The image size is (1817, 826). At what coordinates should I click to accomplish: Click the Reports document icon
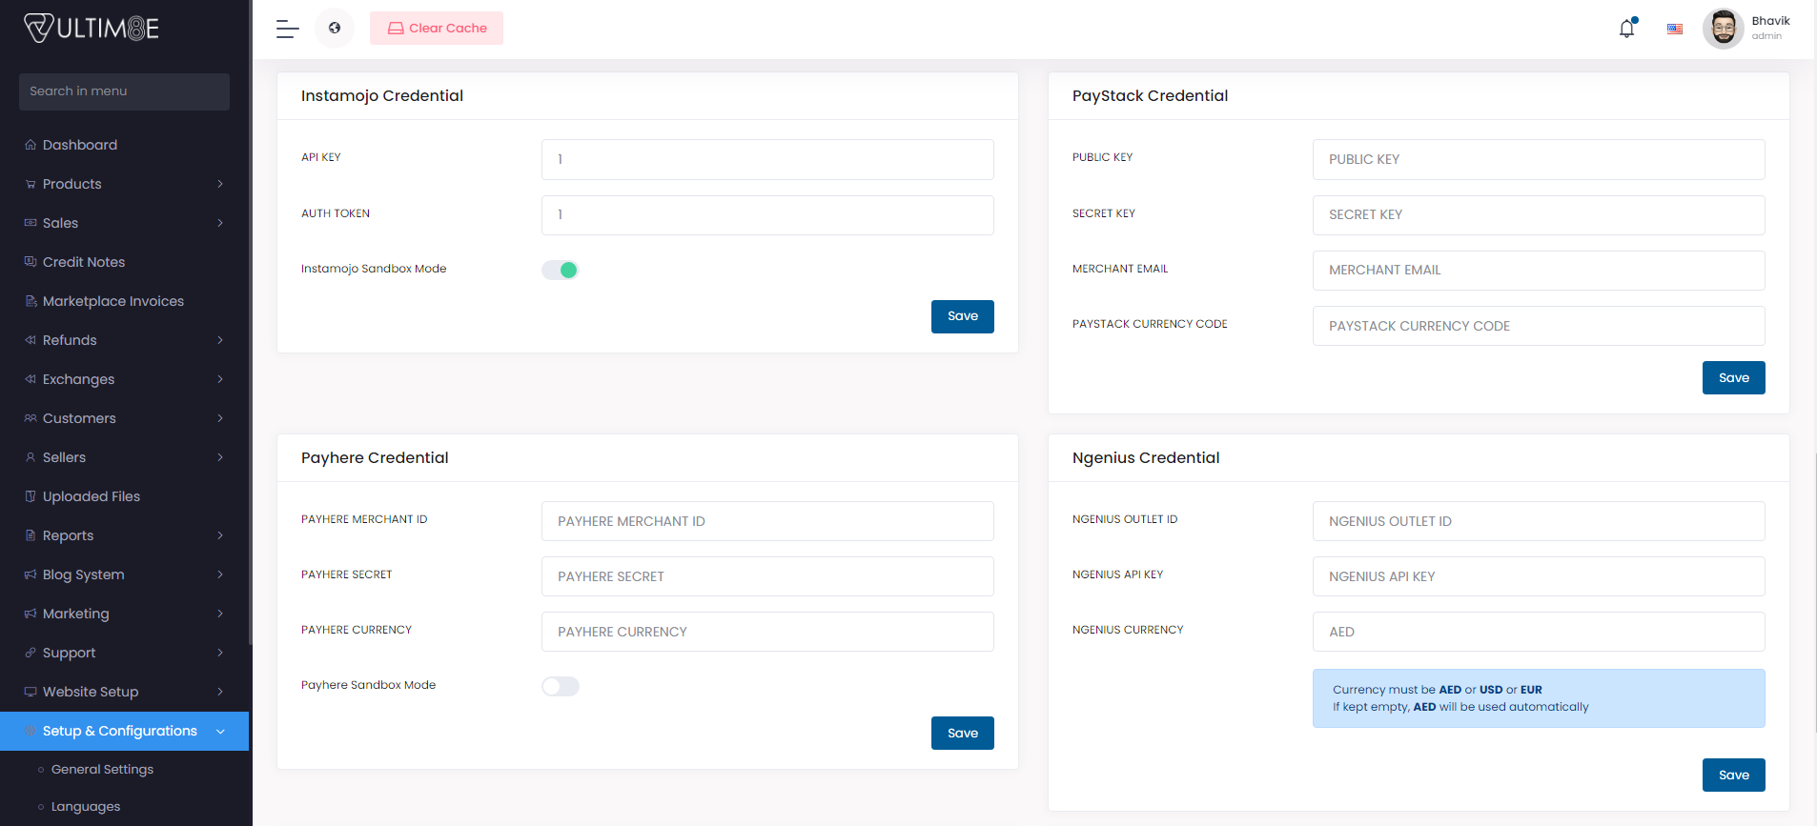tap(31, 535)
